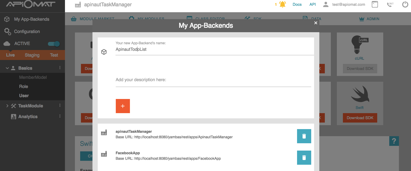The width and height of the screenshot is (411, 171).
Task: Select Role class
Action: pos(24,86)
